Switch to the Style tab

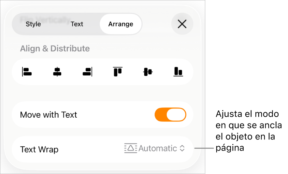tap(33, 24)
